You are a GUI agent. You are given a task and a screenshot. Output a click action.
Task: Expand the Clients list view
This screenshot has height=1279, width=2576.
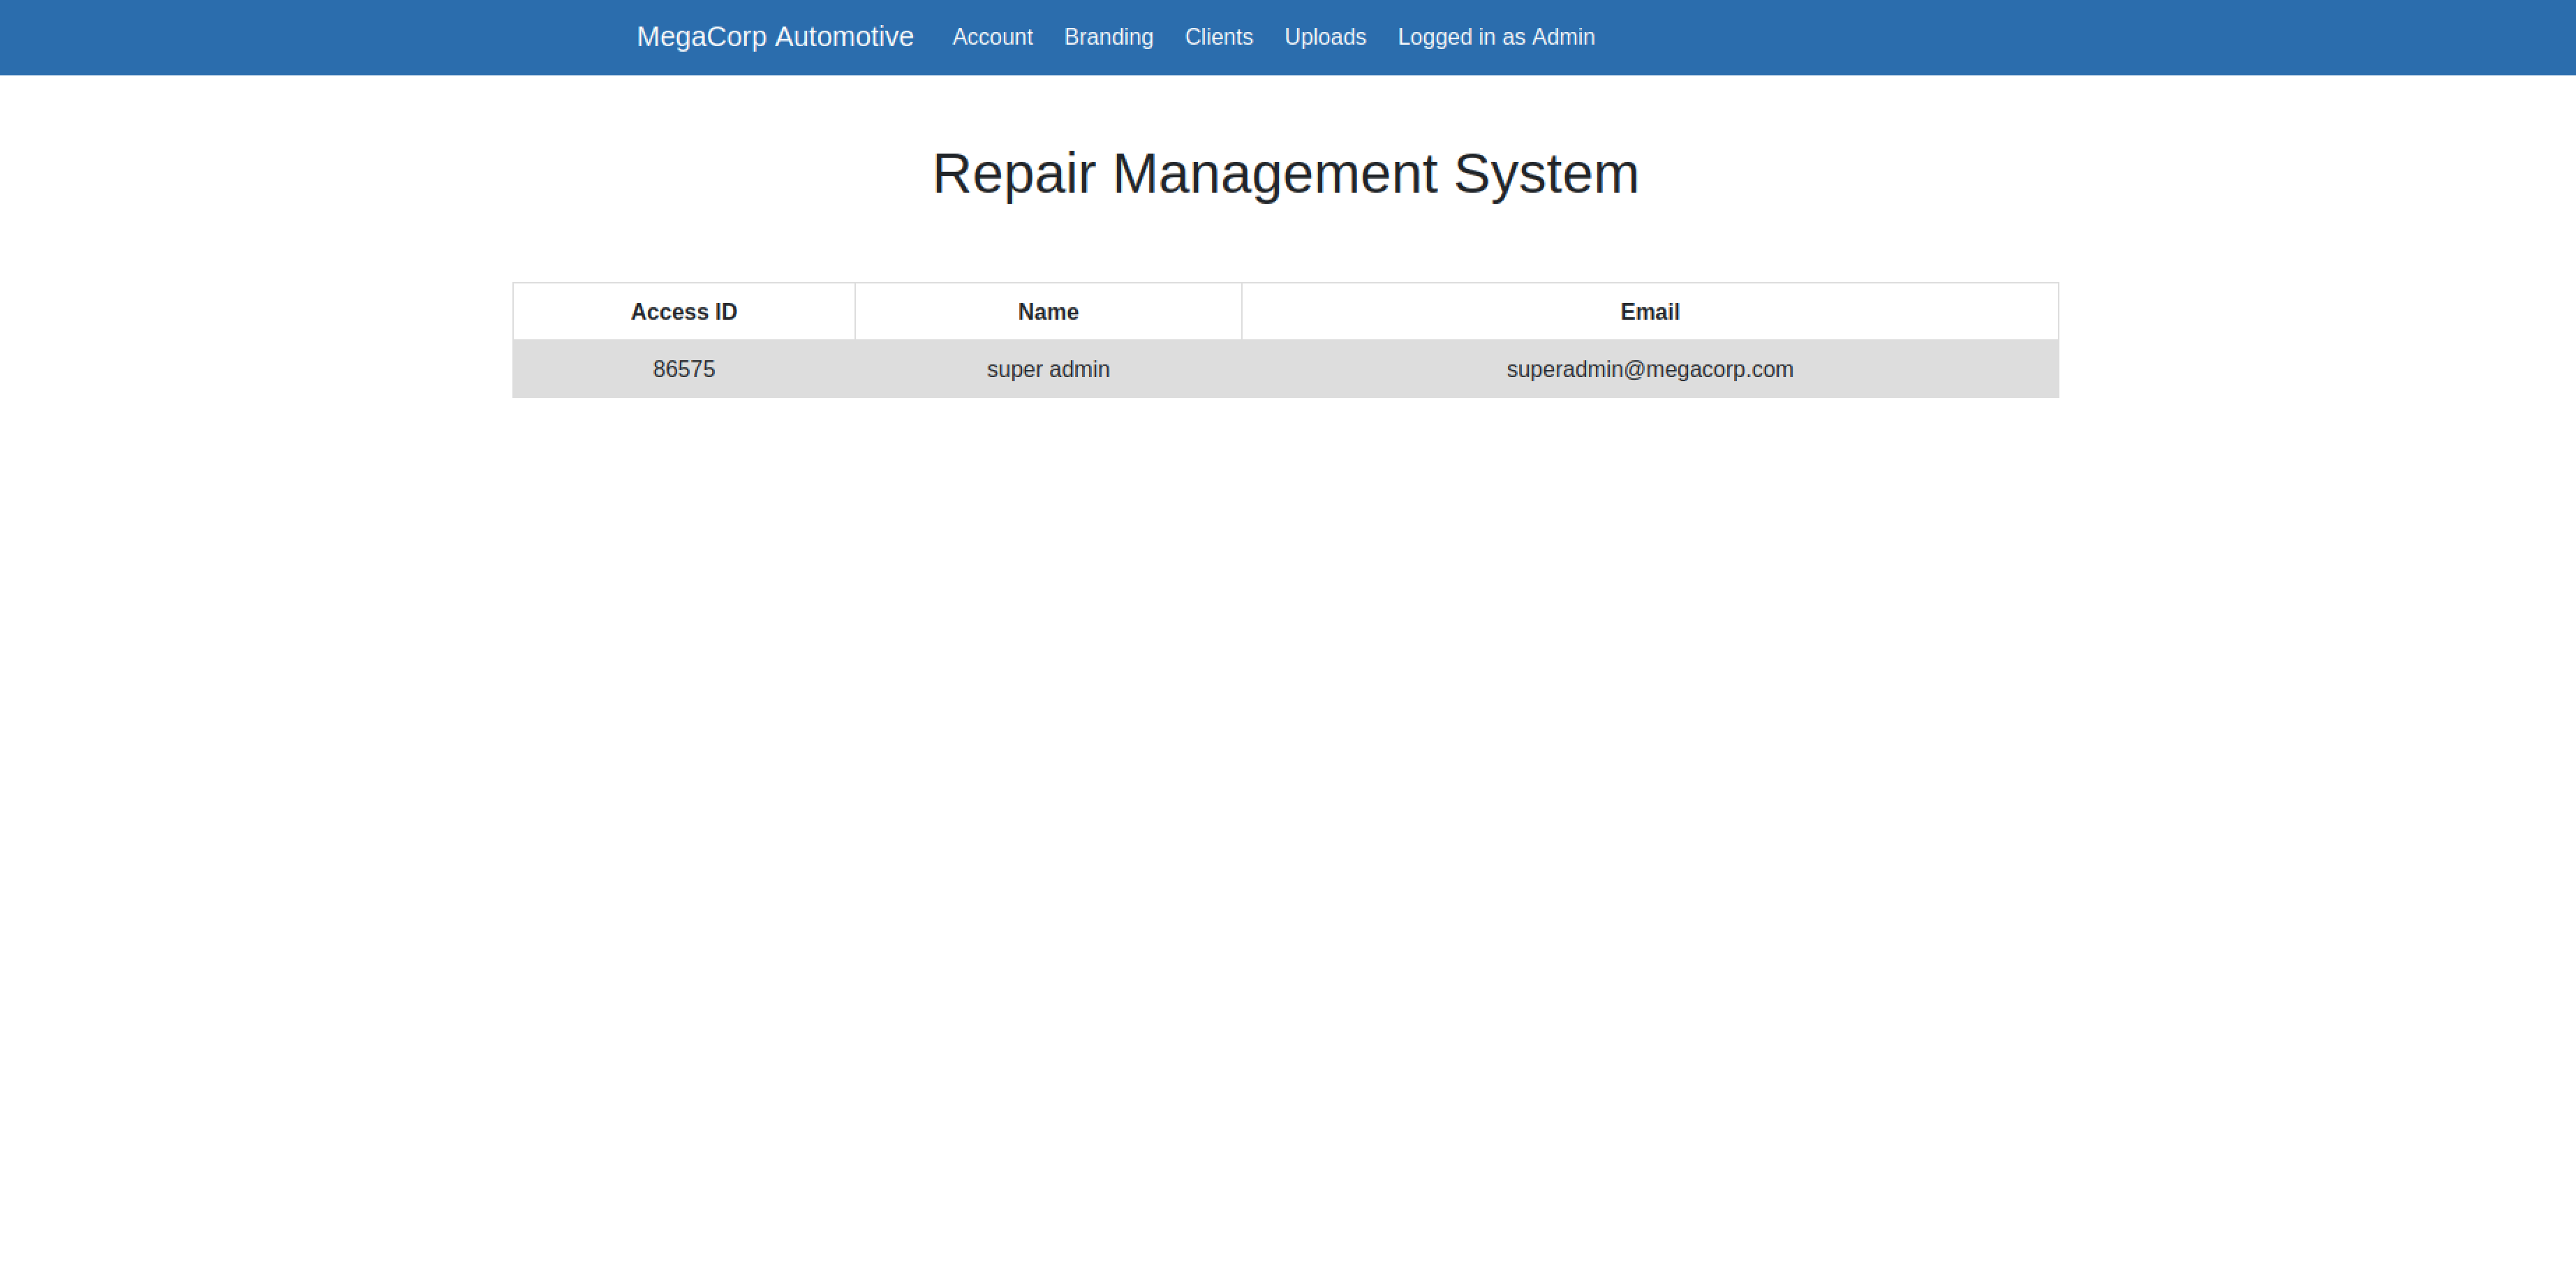click(x=1217, y=36)
